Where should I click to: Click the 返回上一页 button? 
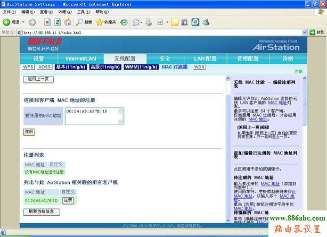(x=38, y=79)
